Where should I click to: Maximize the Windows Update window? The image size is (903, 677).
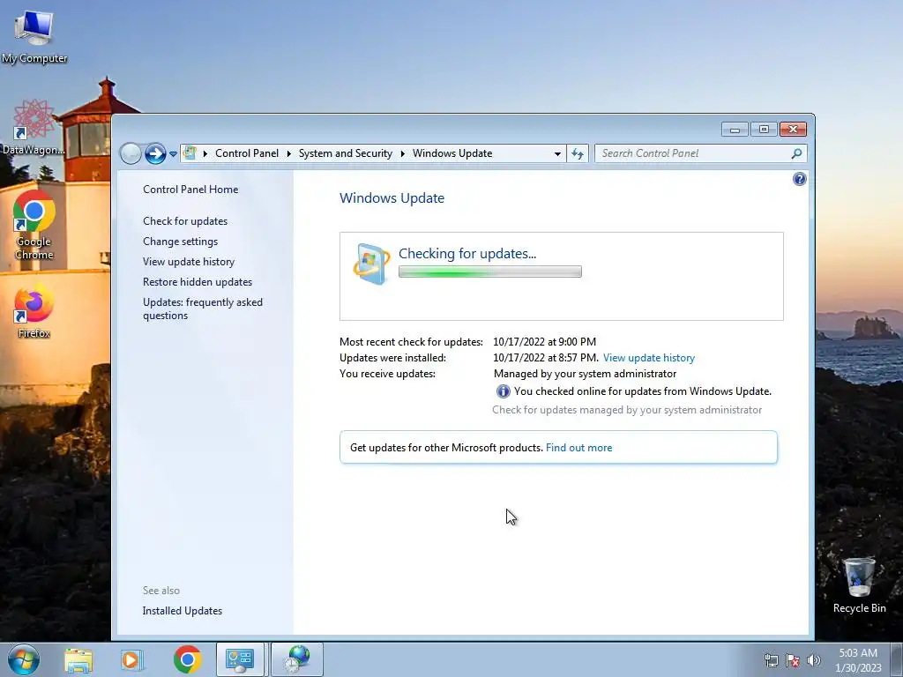coord(764,130)
